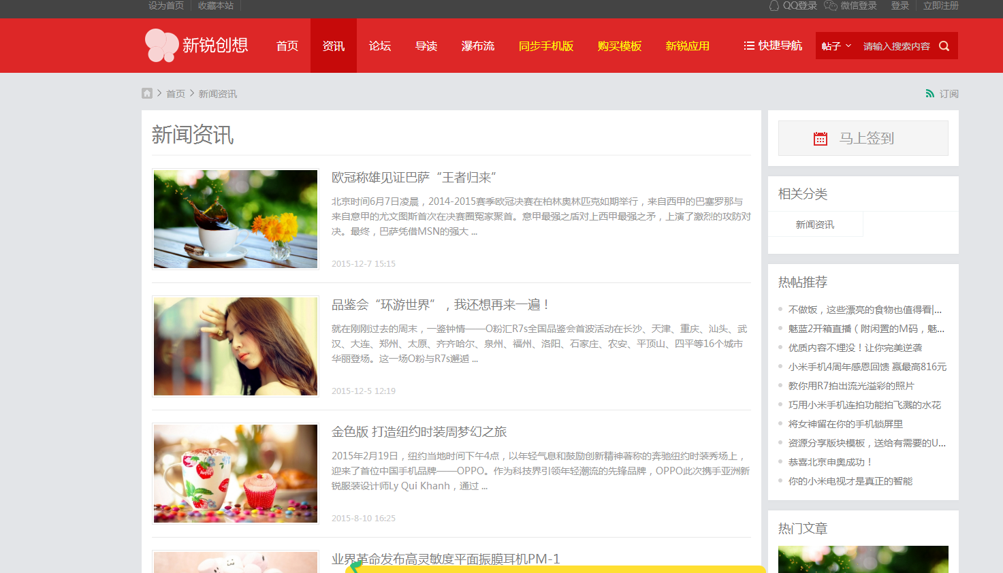Viewport: 1003px width, 573px height.
Task: Open article 金色版 打造纽约时装周梦幻之旅
Action: 419,432
